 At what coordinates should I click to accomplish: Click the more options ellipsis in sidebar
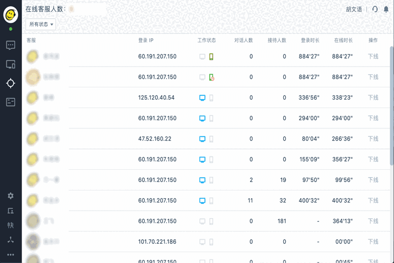click(10, 255)
